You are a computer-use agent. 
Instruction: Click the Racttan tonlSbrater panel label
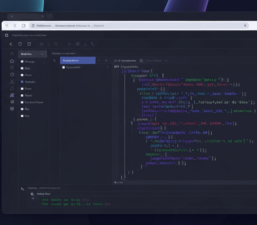[x=64, y=53]
